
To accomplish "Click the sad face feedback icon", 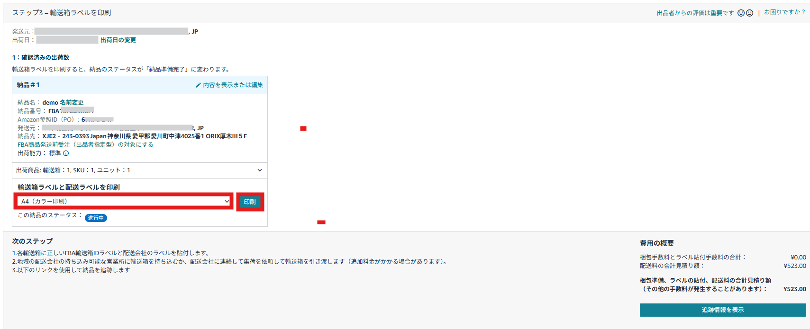I will 749,13.
